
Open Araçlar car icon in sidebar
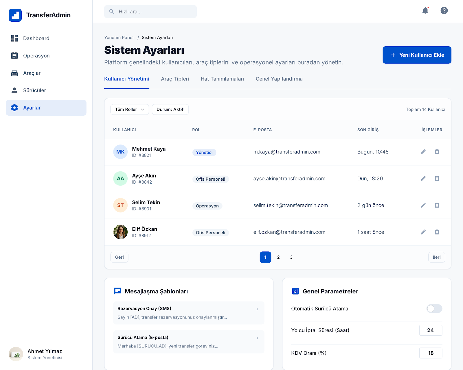(14, 73)
